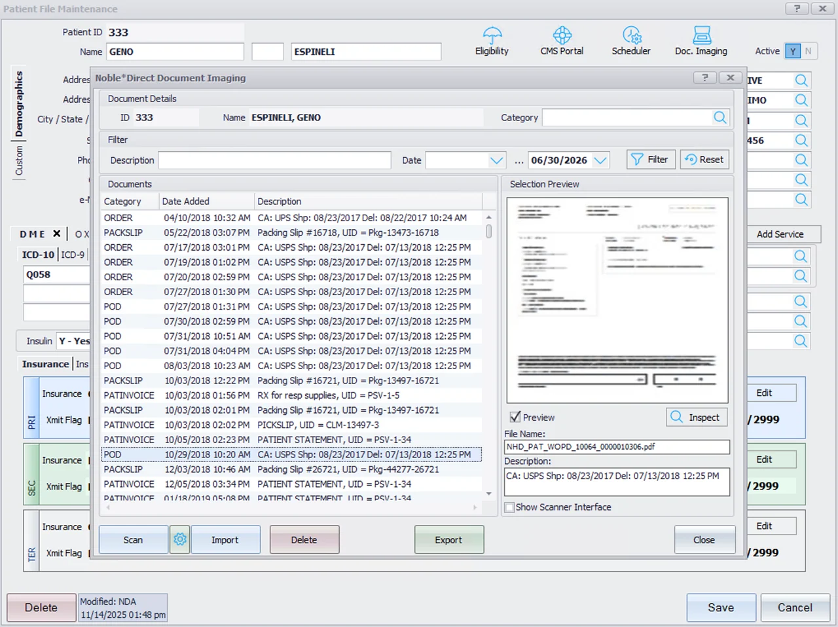The width and height of the screenshot is (838, 627).
Task: Click help button in Patient File Maintenance title bar
Action: click(x=796, y=9)
